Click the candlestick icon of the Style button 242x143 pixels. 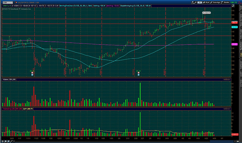(204, 3)
